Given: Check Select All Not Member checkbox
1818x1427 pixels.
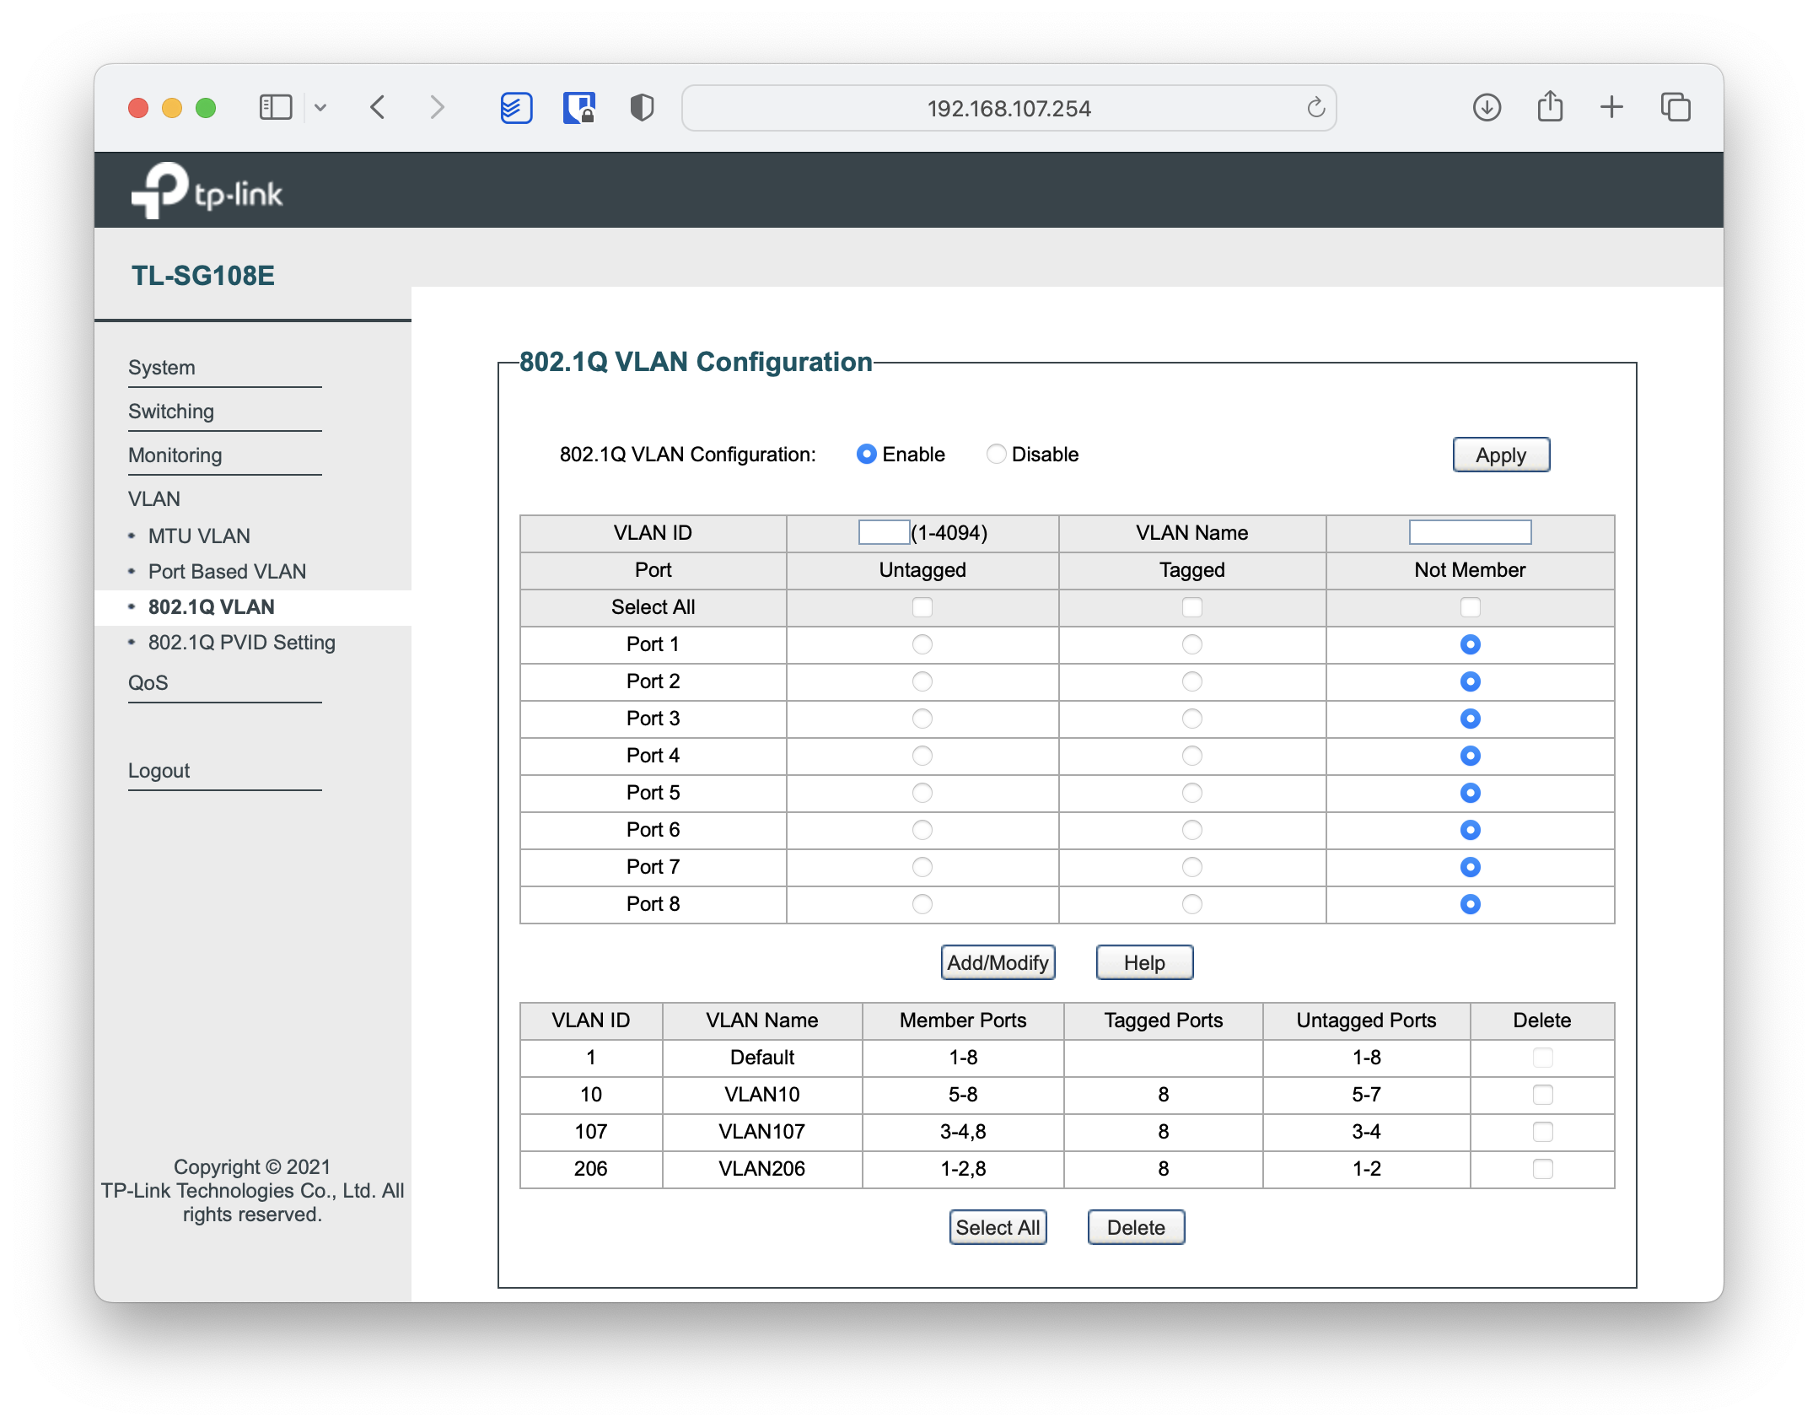Looking at the screenshot, I should click(x=1470, y=607).
